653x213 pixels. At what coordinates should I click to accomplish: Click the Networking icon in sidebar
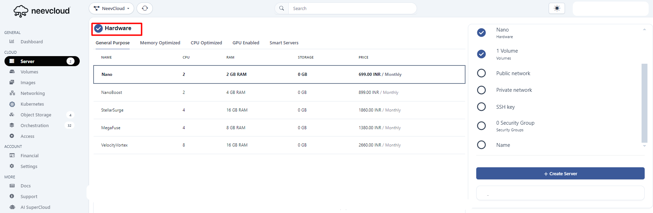12,93
